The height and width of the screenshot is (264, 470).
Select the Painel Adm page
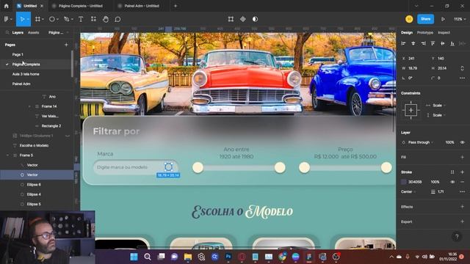tap(21, 84)
